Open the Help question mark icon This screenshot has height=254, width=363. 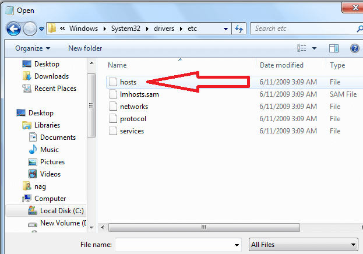click(354, 48)
